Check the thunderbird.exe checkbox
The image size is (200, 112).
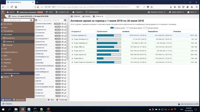pos(36,45)
